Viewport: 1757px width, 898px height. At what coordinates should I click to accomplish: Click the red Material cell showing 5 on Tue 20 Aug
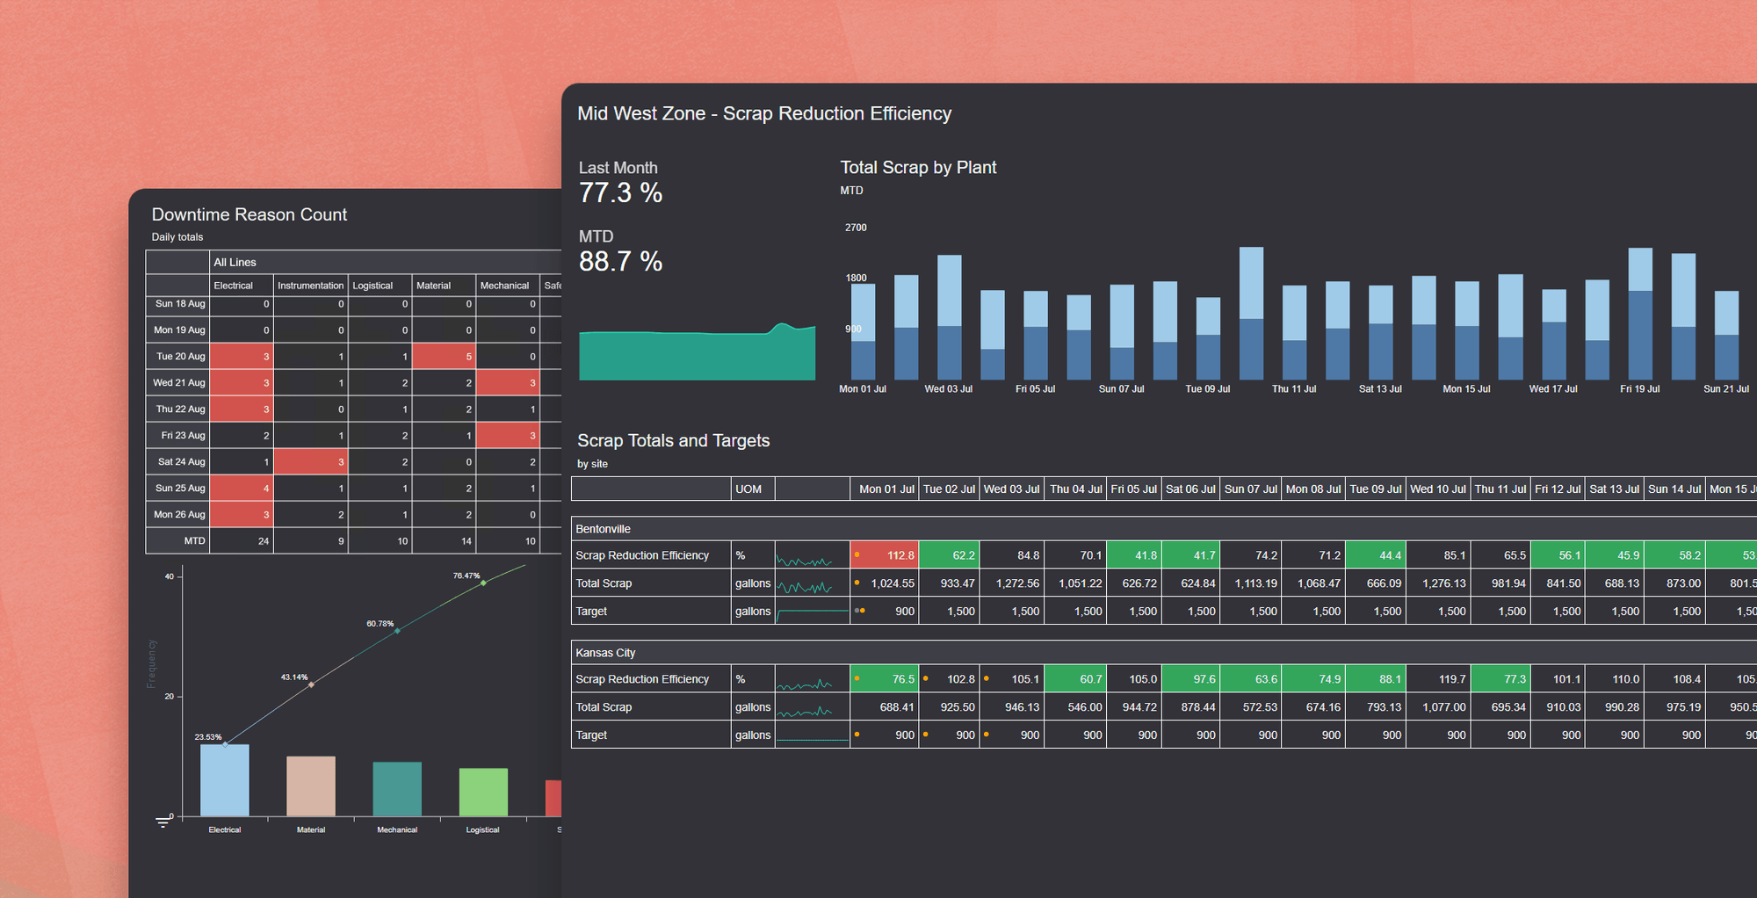coord(443,356)
